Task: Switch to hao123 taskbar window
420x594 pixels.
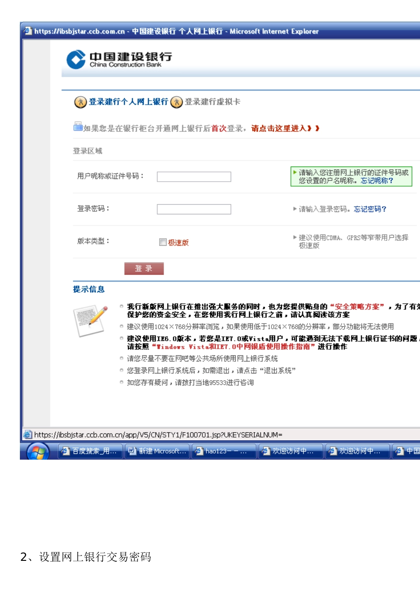Action: [x=224, y=451]
